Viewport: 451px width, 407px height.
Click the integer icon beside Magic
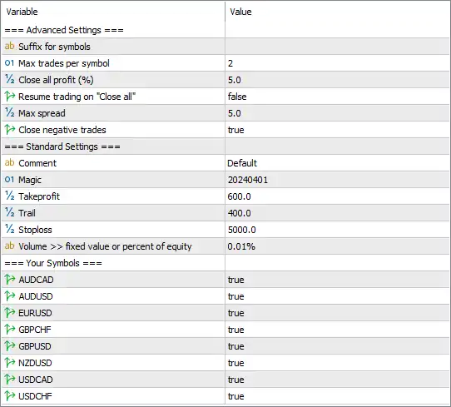click(9, 180)
